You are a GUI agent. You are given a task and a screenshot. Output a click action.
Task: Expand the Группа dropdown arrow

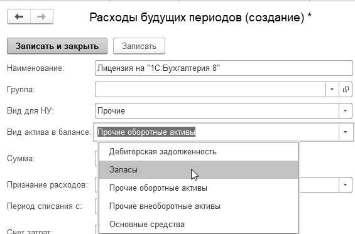[x=332, y=90]
